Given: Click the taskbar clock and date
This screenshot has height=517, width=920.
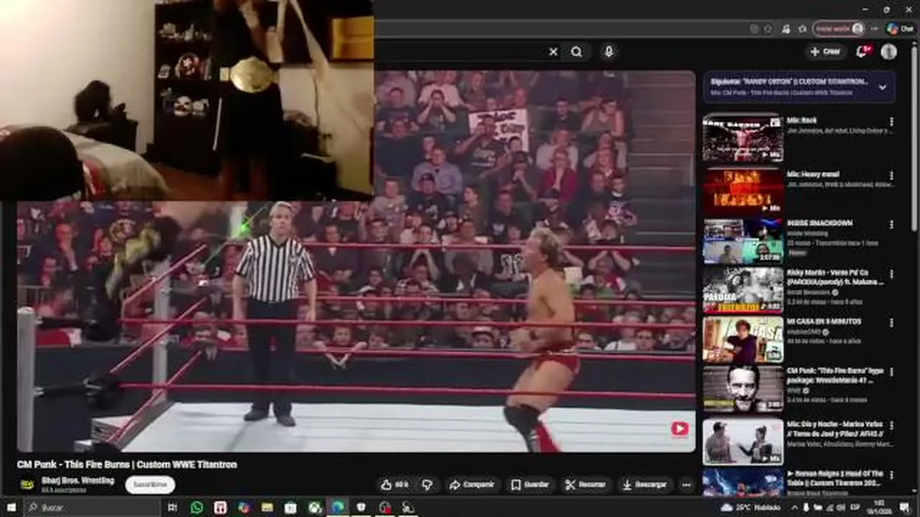Looking at the screenshot, I should click(x=879, y=507).
